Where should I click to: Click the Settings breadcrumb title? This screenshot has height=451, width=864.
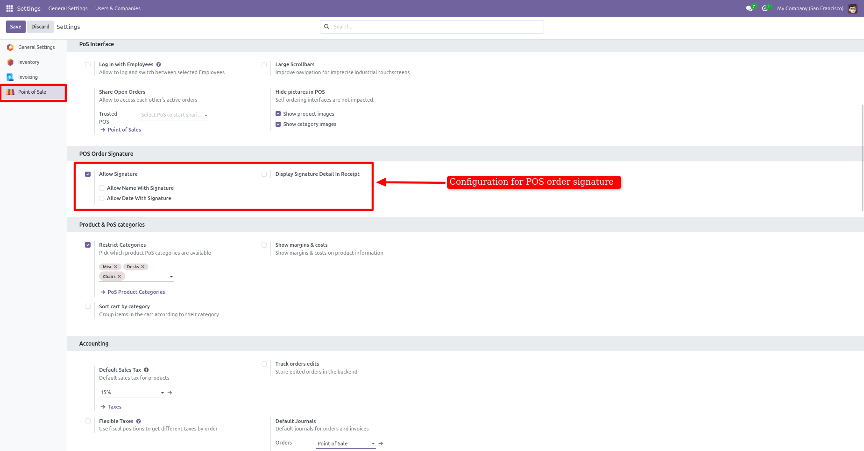click(x=68, y=27)
